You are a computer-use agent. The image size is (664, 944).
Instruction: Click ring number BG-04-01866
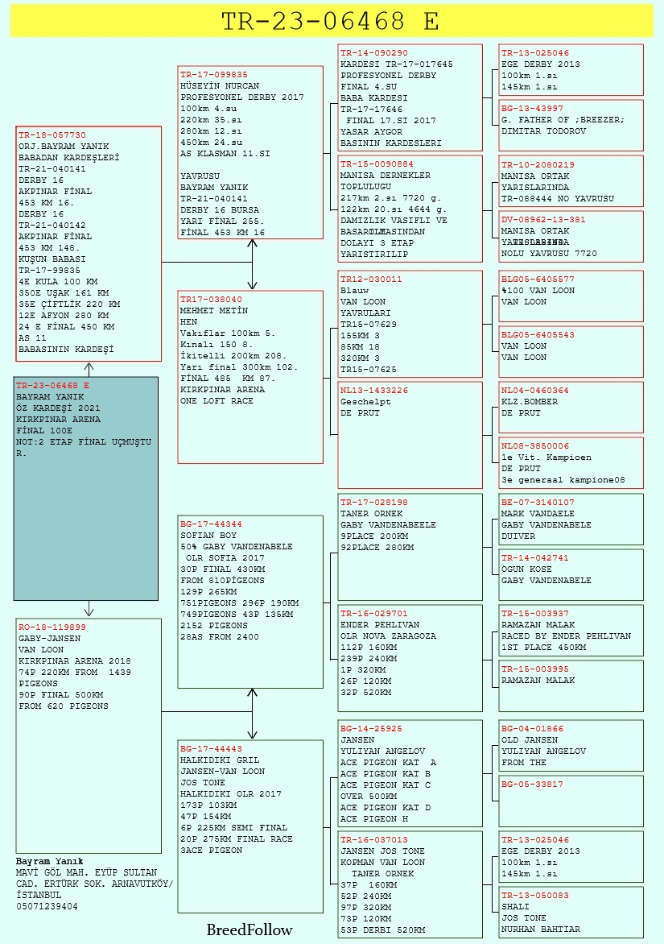click(x=532, y=728)
